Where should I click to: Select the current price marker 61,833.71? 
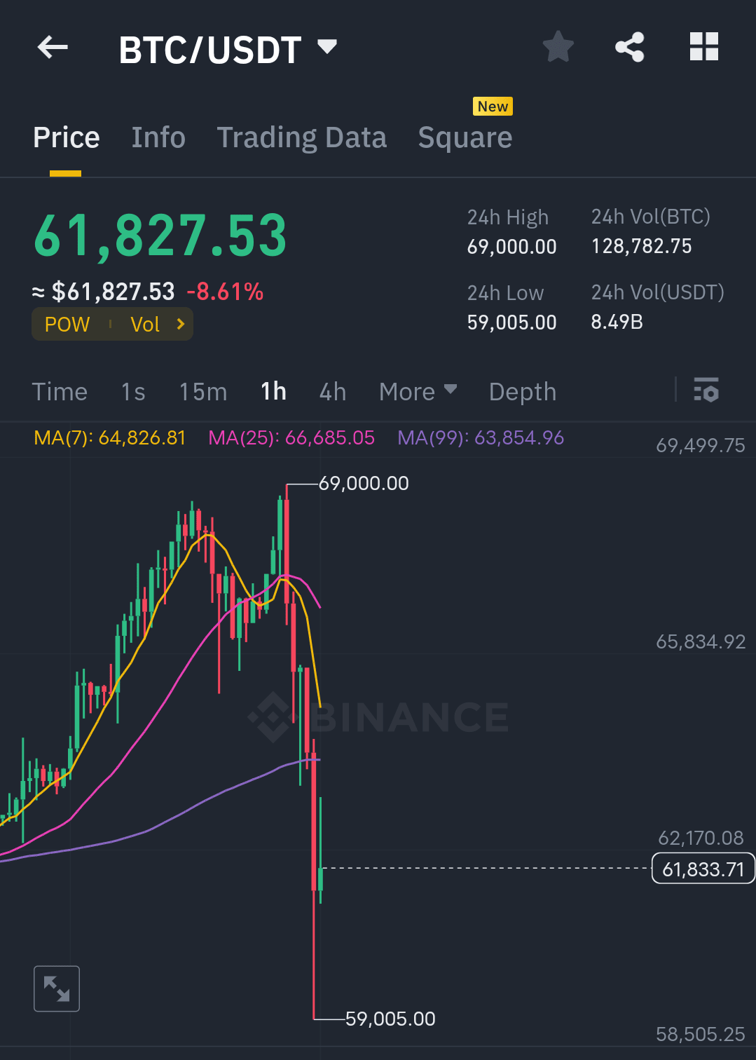click(x=702, y=869)
